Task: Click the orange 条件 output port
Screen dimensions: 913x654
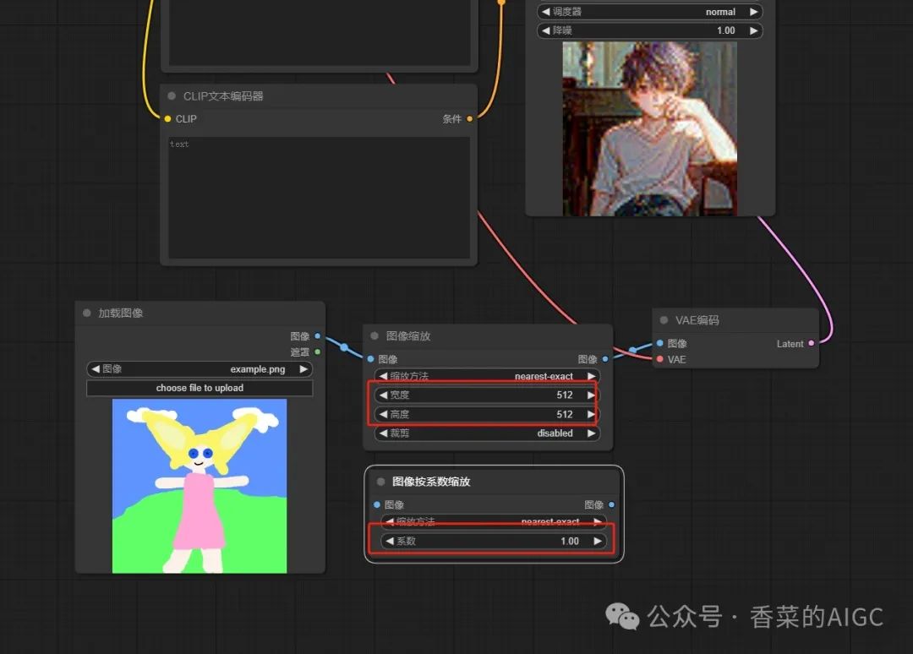Action: [469, 118]
